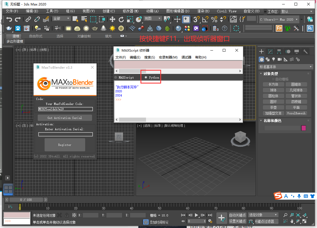Click the teapot Render Setup icon
Screen dimensions: 317x228
(9, 29)
